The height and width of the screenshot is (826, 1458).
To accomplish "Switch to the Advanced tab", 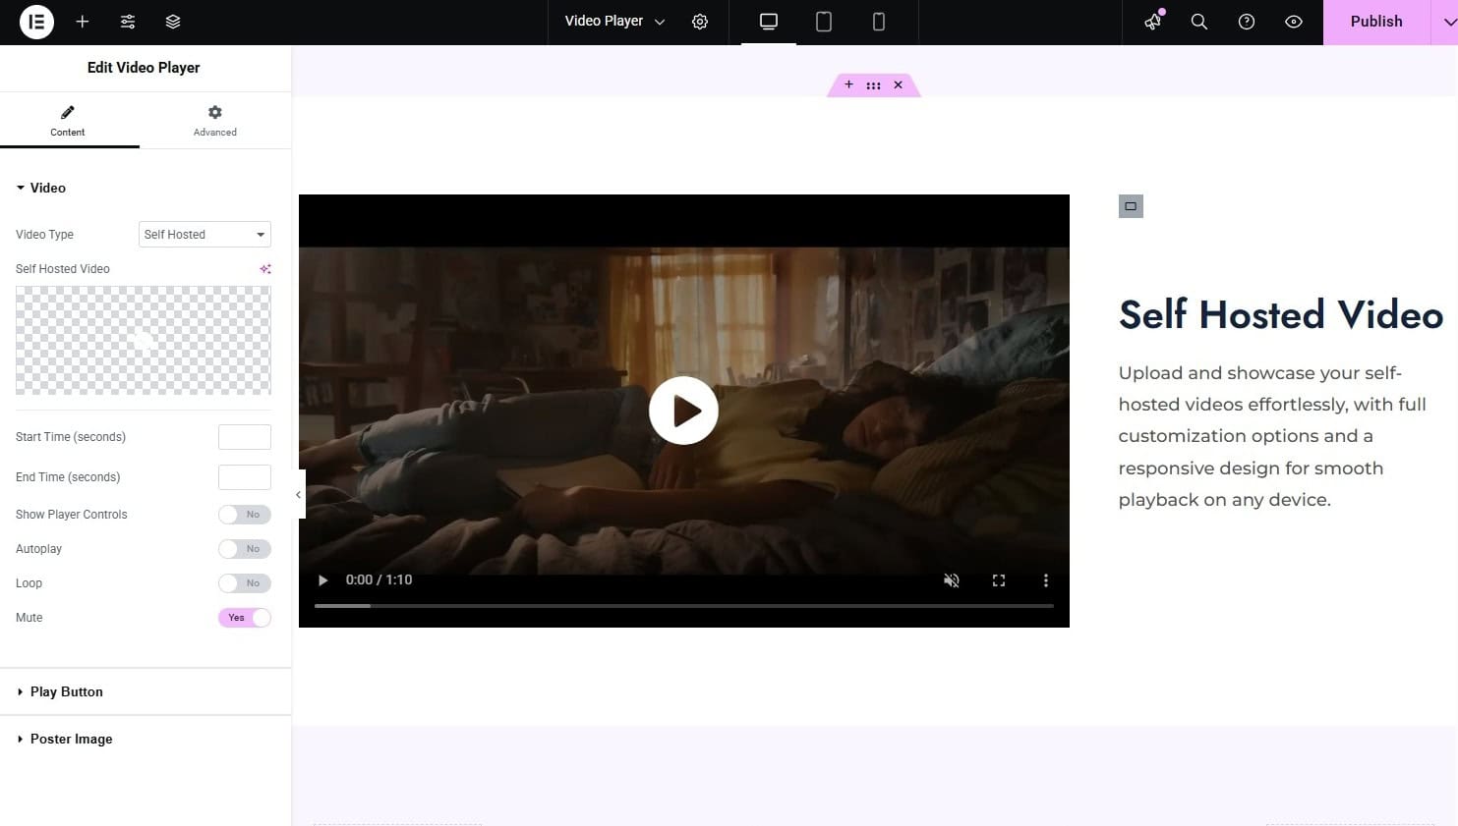I will 215,121.
